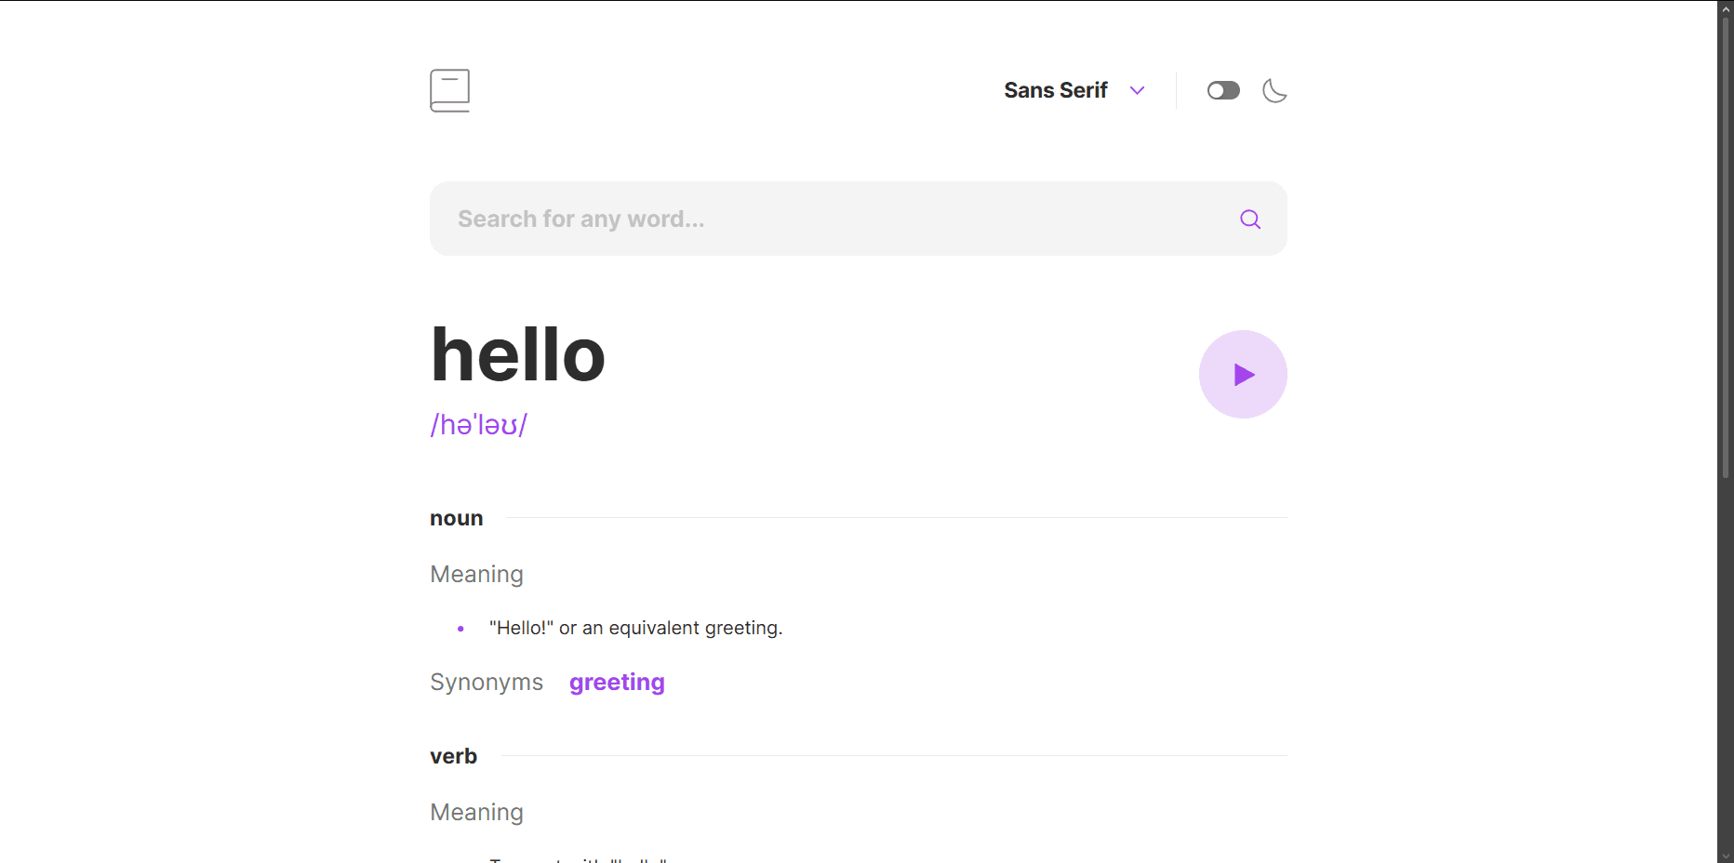1734x863 pixels.
Task: Click the noun definition about equivalent greeting
Action: click(x=635, y=629)
